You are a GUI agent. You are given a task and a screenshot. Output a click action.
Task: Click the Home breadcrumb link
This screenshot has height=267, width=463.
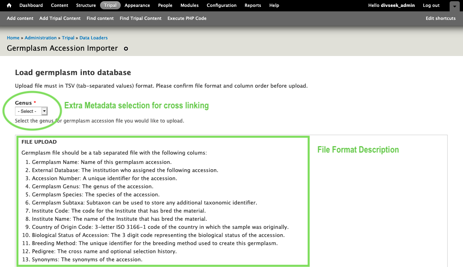(x=13, y=38)
